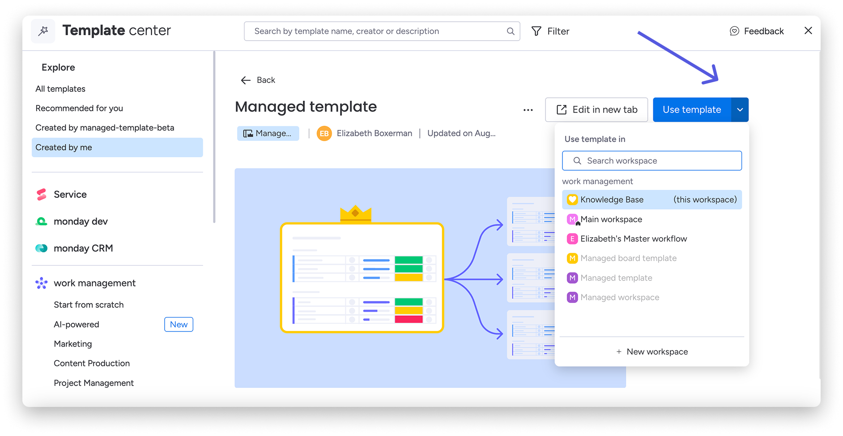Image resolution: width=843 pixels, height=436 pixels.
Task: Click the template search input field
Action: click(382, 31)
